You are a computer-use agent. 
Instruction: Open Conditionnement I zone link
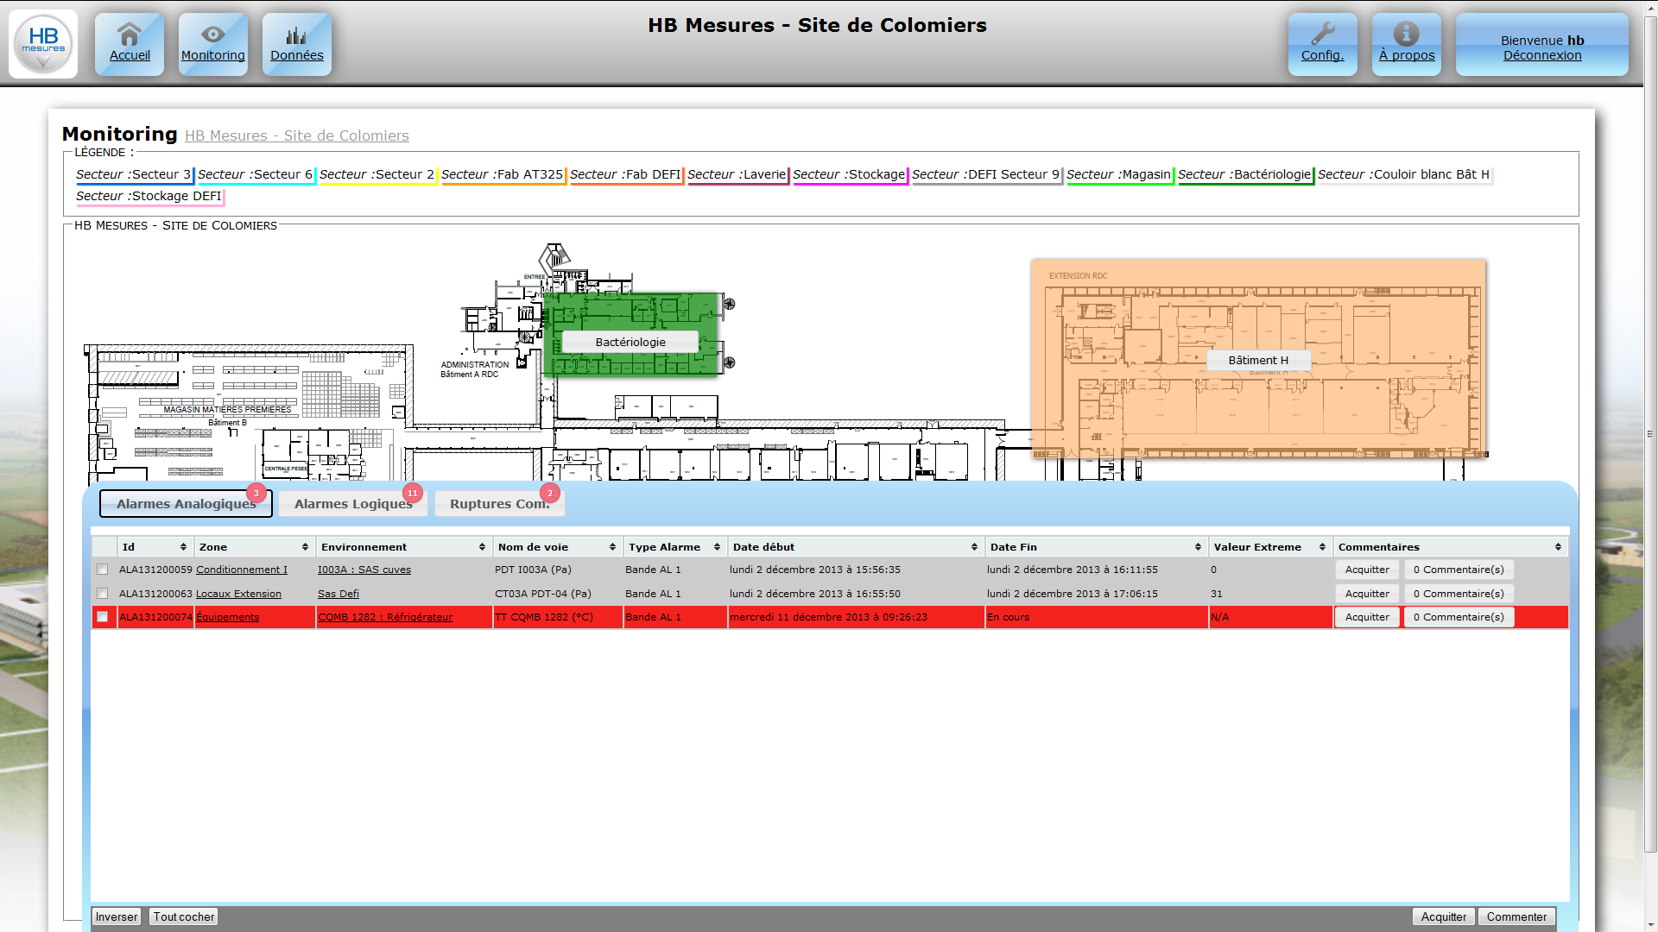pos(242,570)
